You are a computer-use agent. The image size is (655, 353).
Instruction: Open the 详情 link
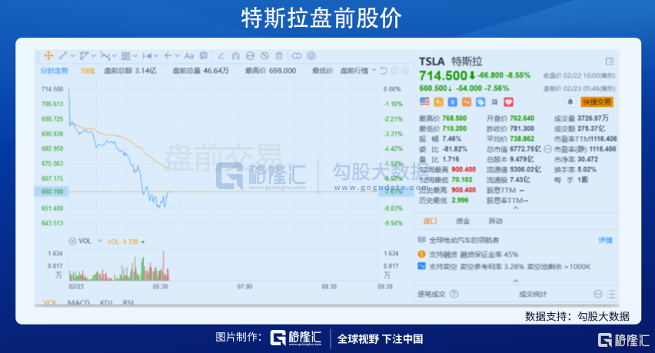[x=605, y=240]
